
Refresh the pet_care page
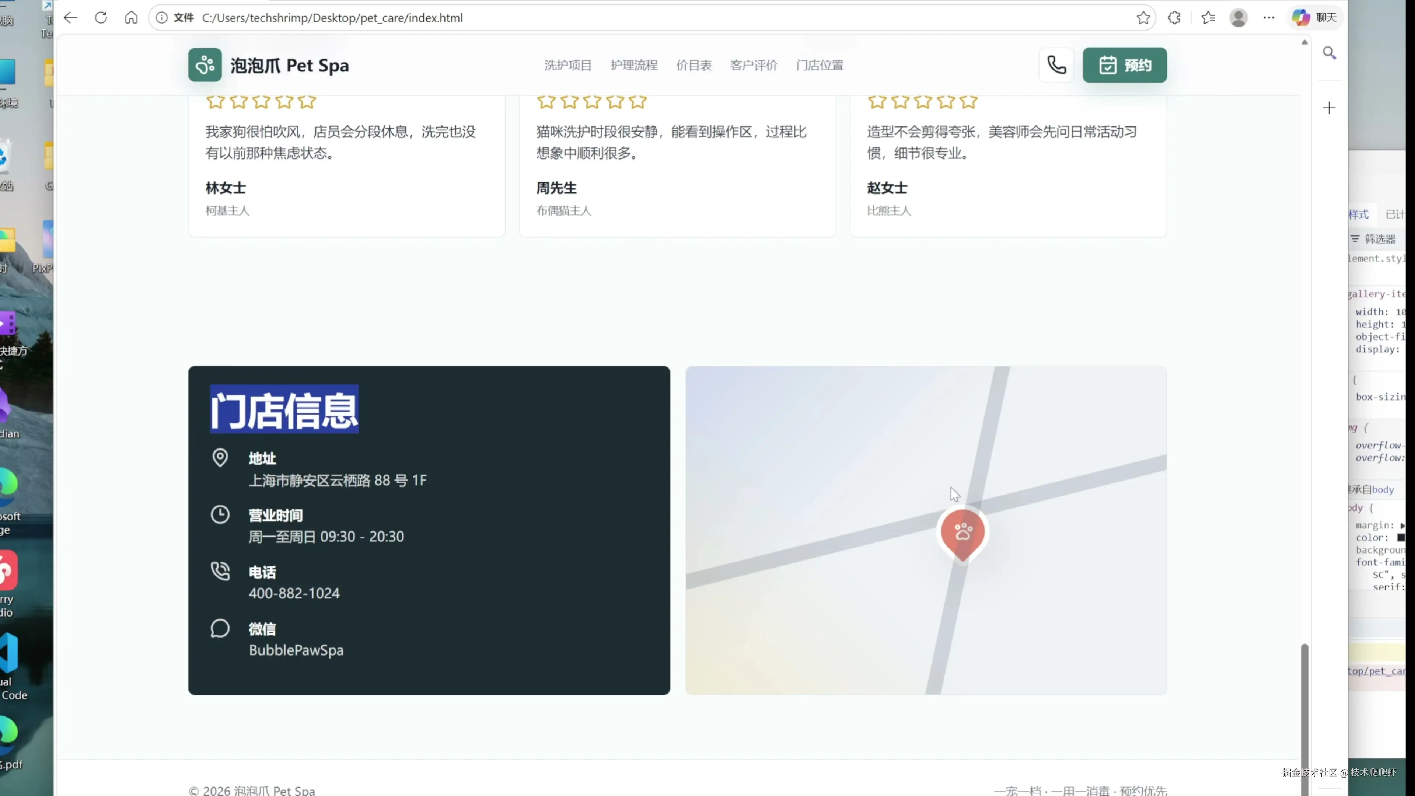101,18
